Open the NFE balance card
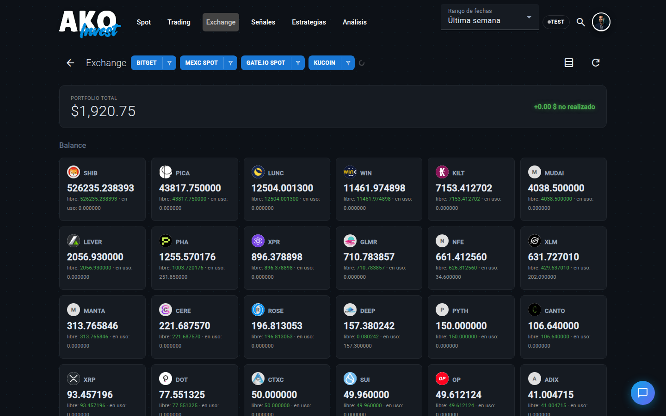The height and width of the screenshot is (416, 666). (x=471, y=258)
